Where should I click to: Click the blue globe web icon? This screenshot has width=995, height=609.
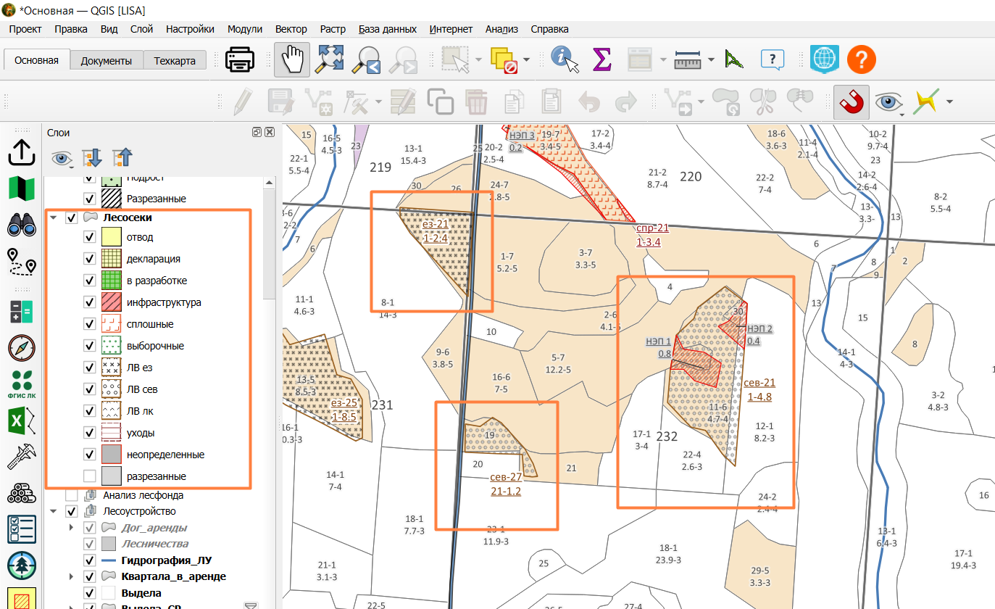pyautogui.click(x=824, y=59)
